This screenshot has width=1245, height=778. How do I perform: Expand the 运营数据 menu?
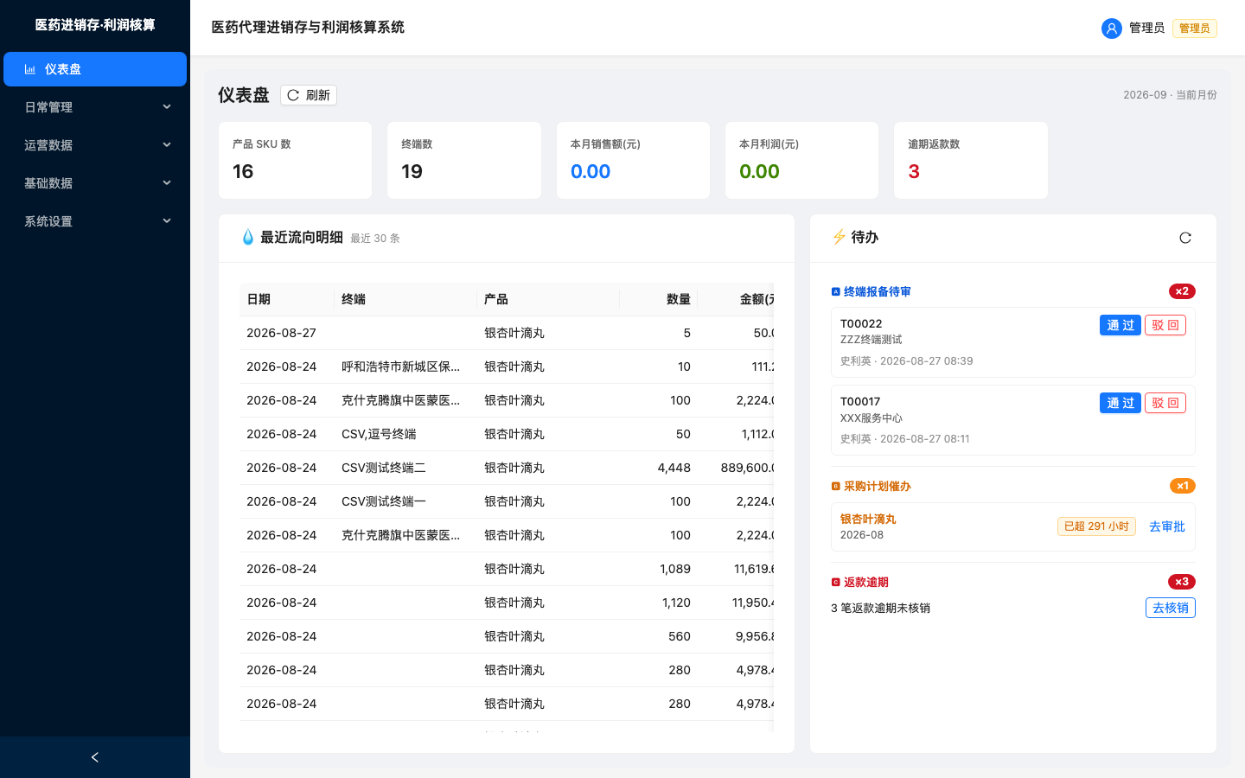[x=95, y=145]
